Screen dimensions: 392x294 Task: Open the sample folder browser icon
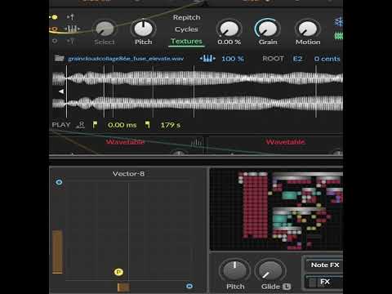tap(60, 58)
